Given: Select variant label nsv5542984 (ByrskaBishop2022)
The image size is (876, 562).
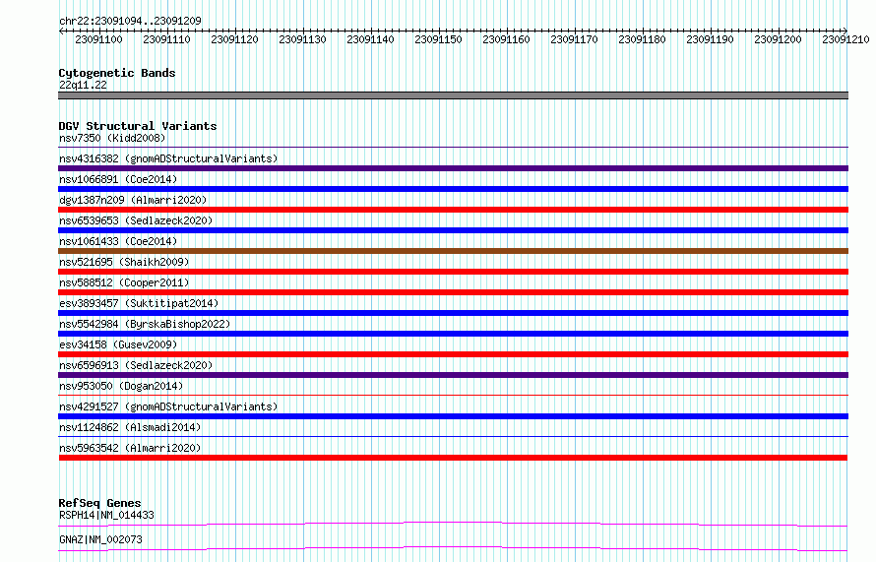Looking at the screenshot, I should tap(145, 324).
